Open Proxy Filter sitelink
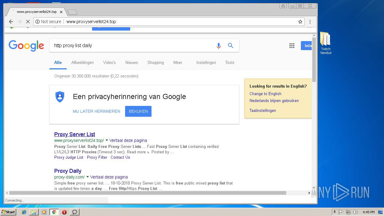This screenshot has height=216, width=384. 97,157
